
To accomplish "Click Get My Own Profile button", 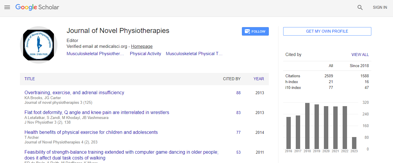I will [x=327, y=31].
